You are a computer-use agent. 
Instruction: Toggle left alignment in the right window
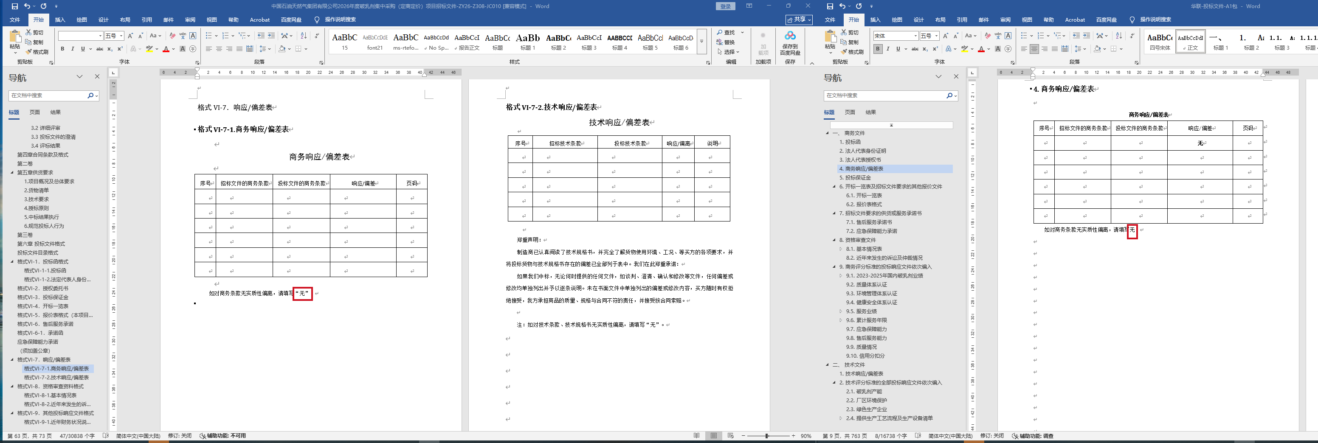tap(1024, 49)
